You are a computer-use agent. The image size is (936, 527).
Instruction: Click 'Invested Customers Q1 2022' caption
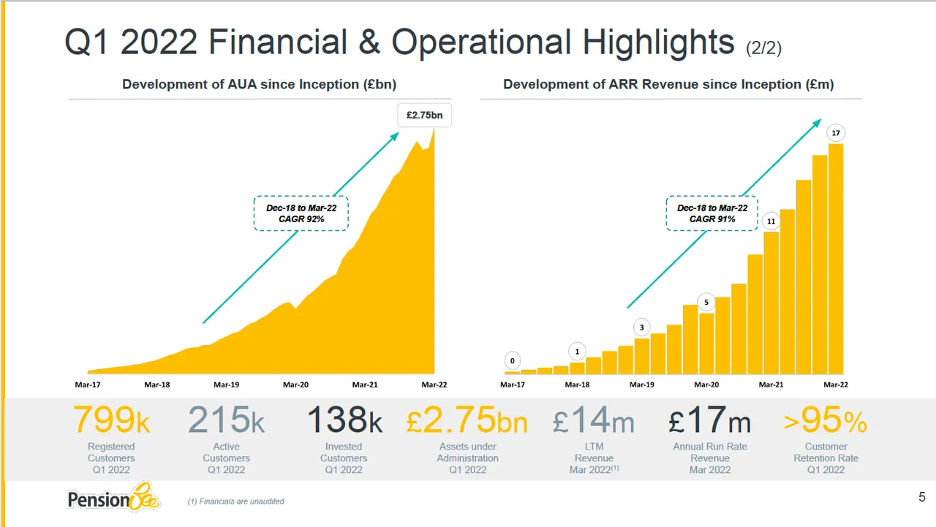point(344,458)
